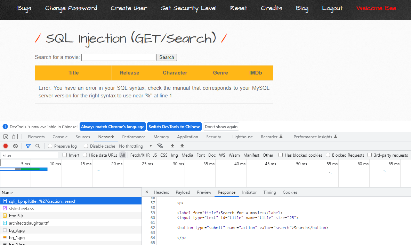
Task: Toggle the network filter funnel icon
Action: (x=28, y=146)
